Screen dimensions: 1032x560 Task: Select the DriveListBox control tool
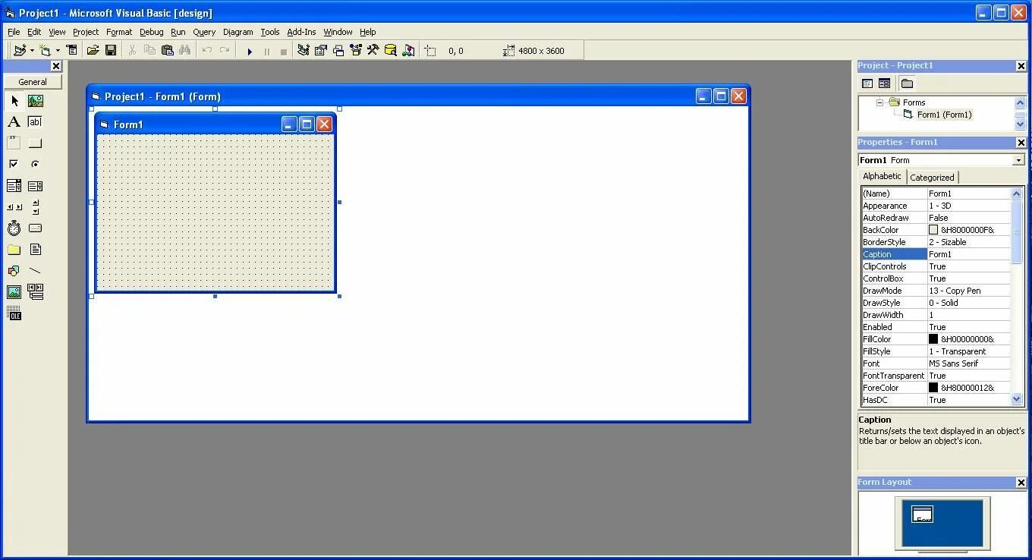(35, 228)
